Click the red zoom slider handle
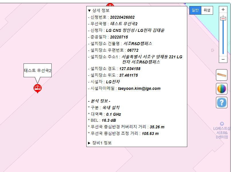This screenshot has width=232, height=172. (223, 19)
